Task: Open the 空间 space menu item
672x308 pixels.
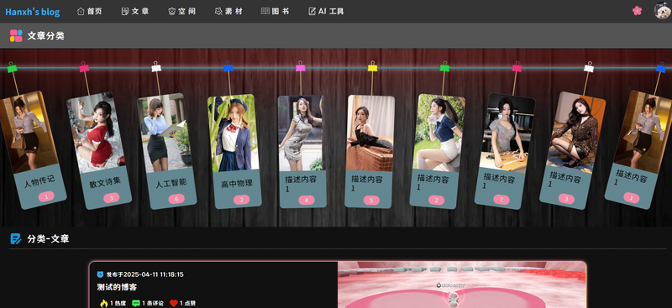Action: [x=181, y=12]
